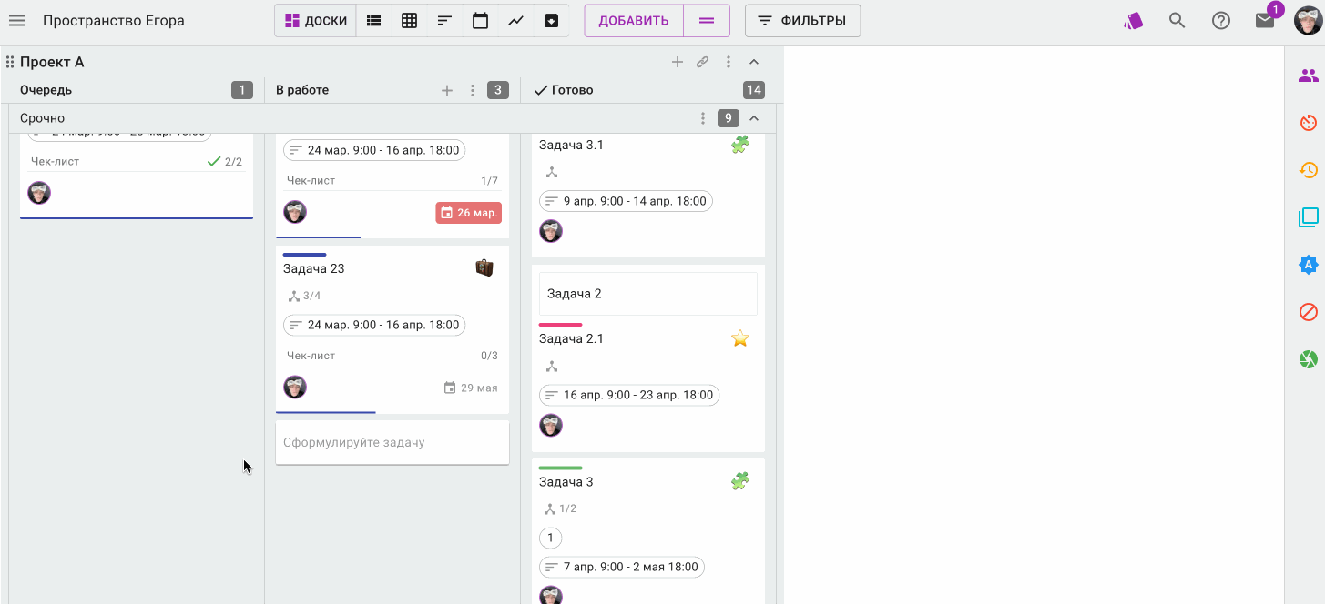Open the В работе column options menu
The height and width of the screenshot is (604, 1325).
472,90
